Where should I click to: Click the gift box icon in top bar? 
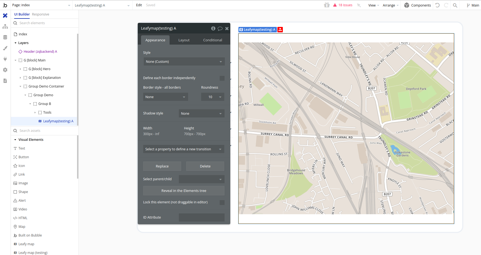click(x=327, y=5)
